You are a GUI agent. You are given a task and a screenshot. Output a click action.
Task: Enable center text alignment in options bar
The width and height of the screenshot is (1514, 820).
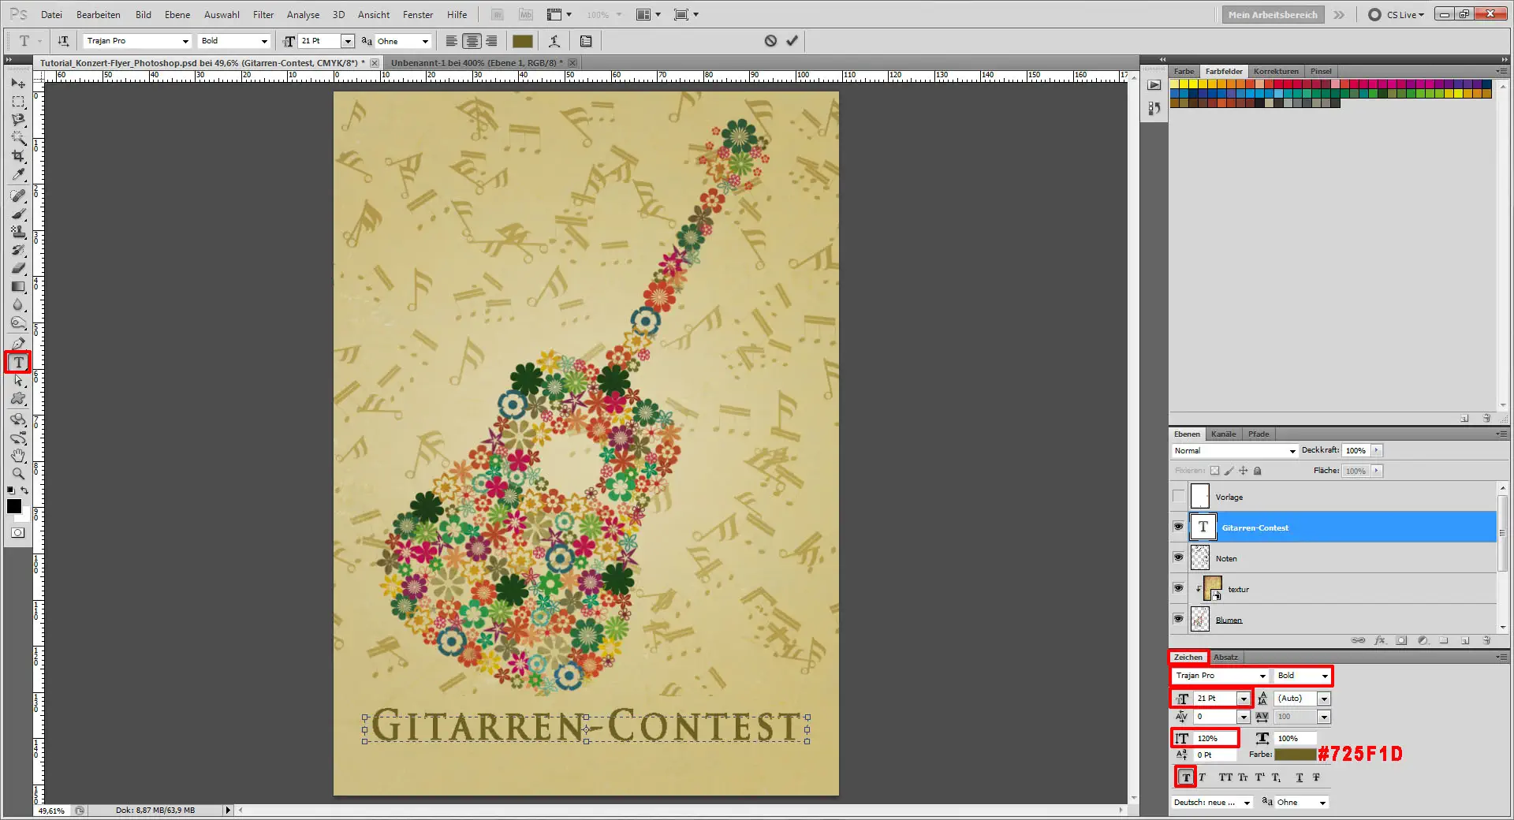pos(472,40)
